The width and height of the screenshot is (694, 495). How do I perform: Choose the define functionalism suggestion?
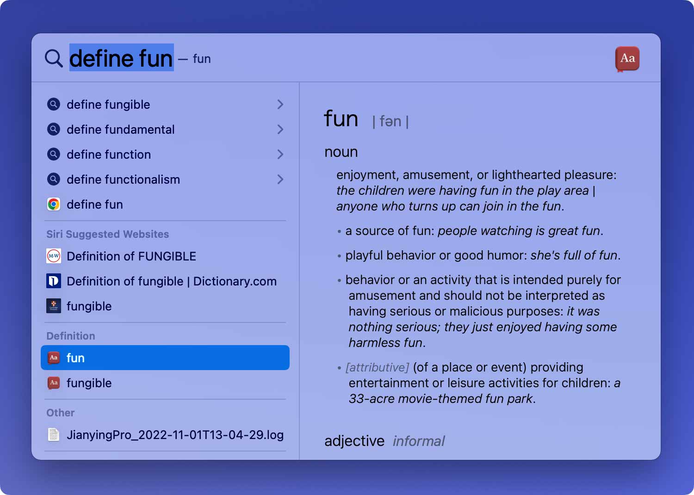165,179
